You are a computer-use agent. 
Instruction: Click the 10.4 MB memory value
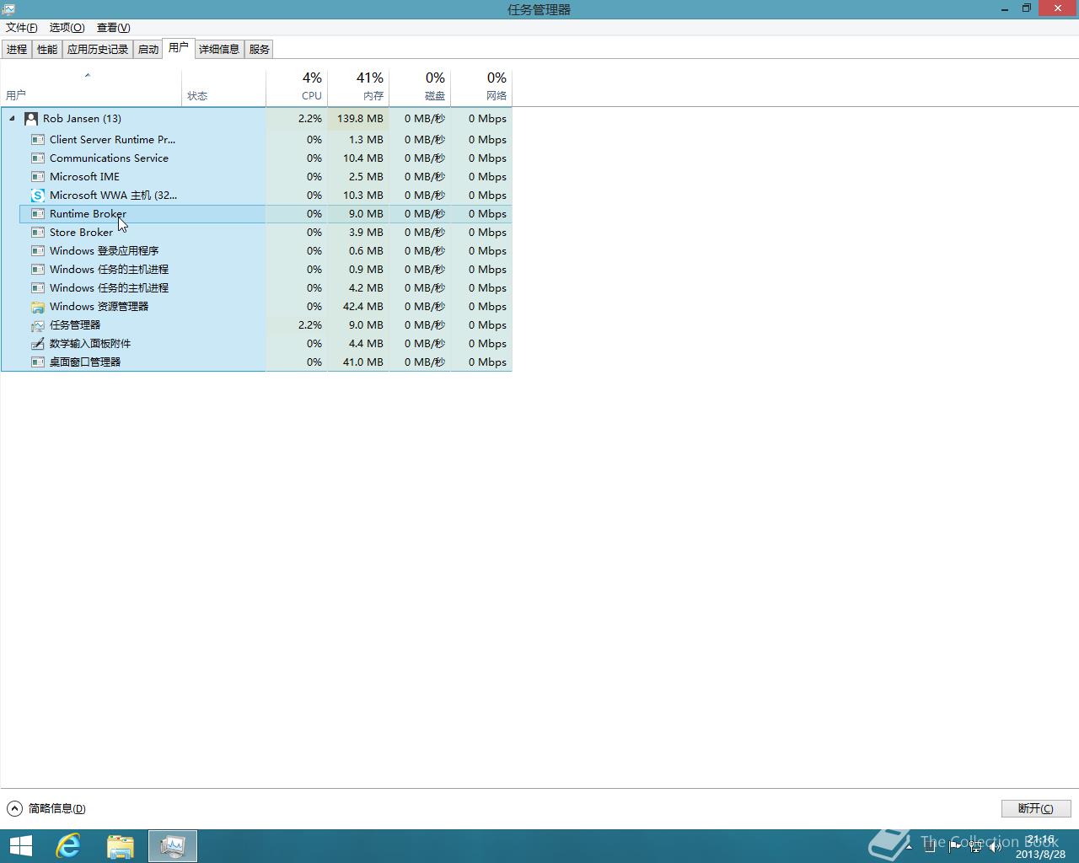pyautogui.click(x=363, y=158)
